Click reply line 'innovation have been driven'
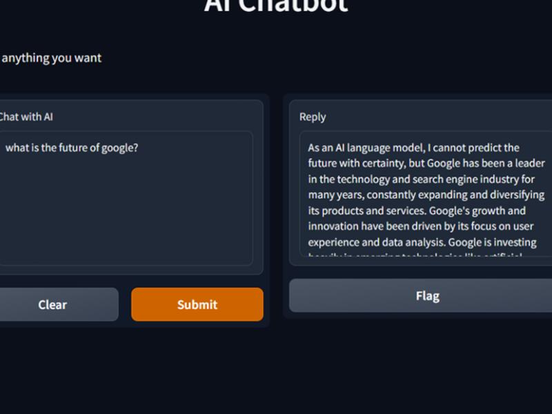Image resolution: width=552 pixels, height=414 pixels. point(421,226)
